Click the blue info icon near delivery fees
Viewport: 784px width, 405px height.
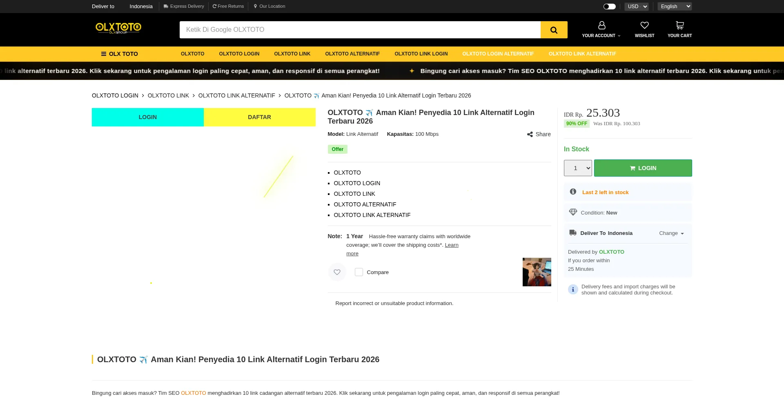click(x=573, y=290)
